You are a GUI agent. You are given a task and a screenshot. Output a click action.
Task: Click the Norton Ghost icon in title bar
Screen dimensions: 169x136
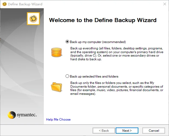(5, 4)
